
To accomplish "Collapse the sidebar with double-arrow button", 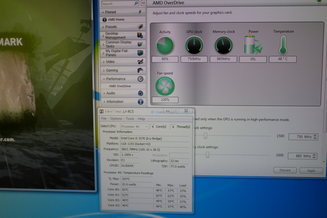I will (143, 3).
